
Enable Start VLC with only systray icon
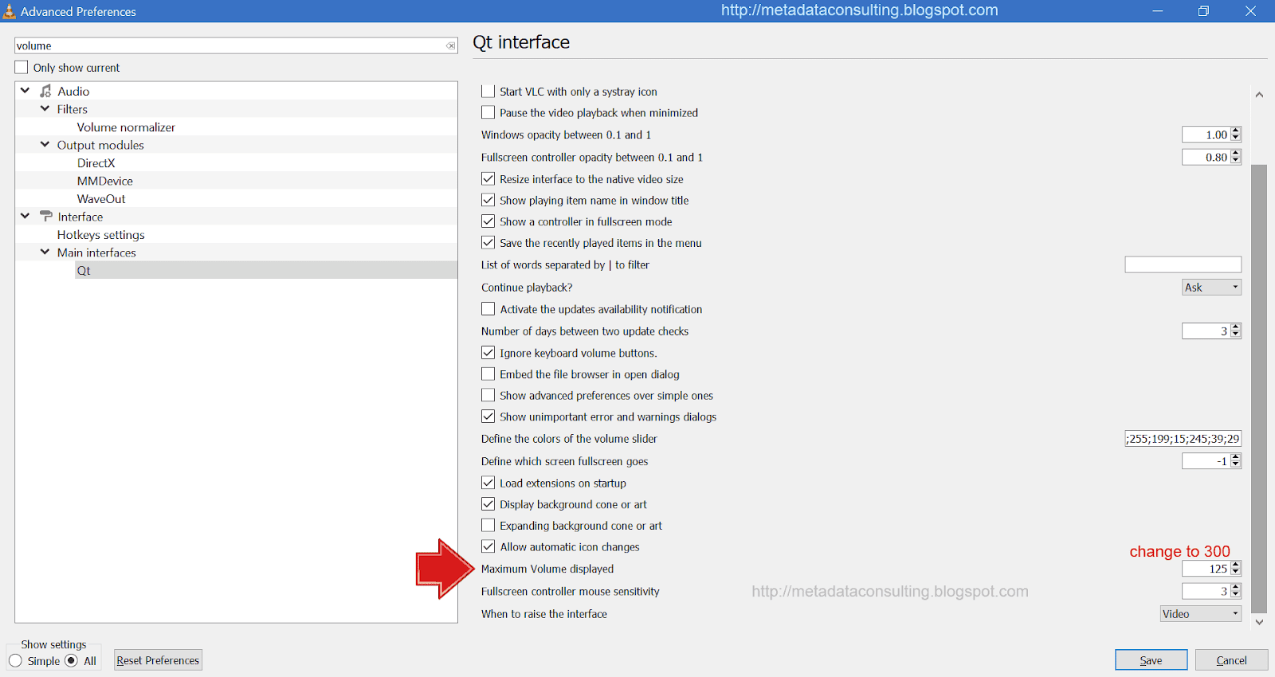(x=488, y=92)
